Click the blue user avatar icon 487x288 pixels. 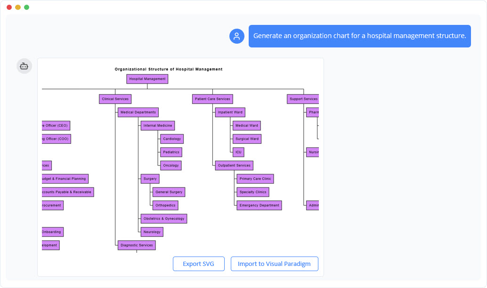pos(237,36)
